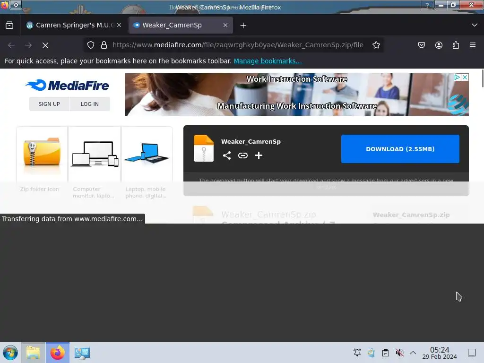
Task: Stop loading the page
Action: click(45, 45)
